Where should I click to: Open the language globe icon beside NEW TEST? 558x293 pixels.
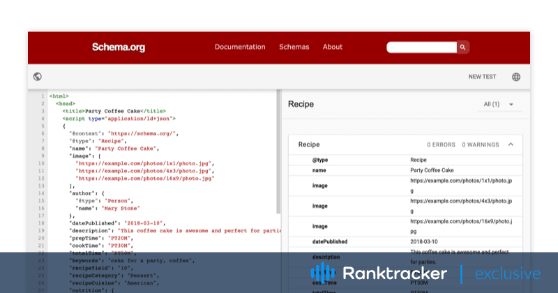pos(516,77)
